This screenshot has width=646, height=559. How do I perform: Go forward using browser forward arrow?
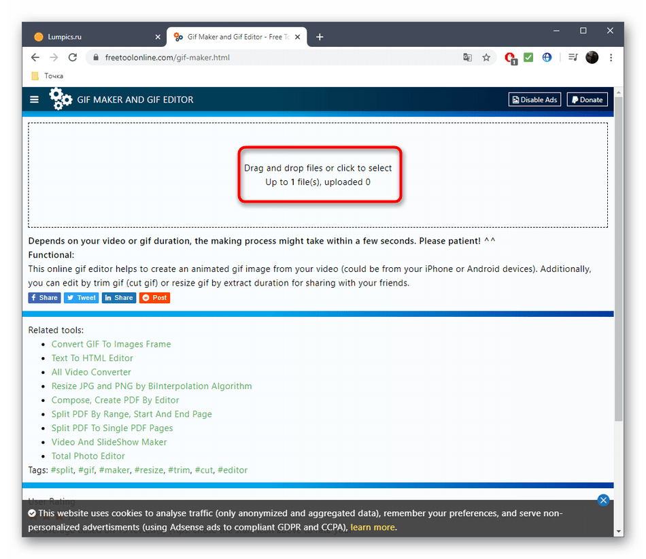click(x=54, y=58)
